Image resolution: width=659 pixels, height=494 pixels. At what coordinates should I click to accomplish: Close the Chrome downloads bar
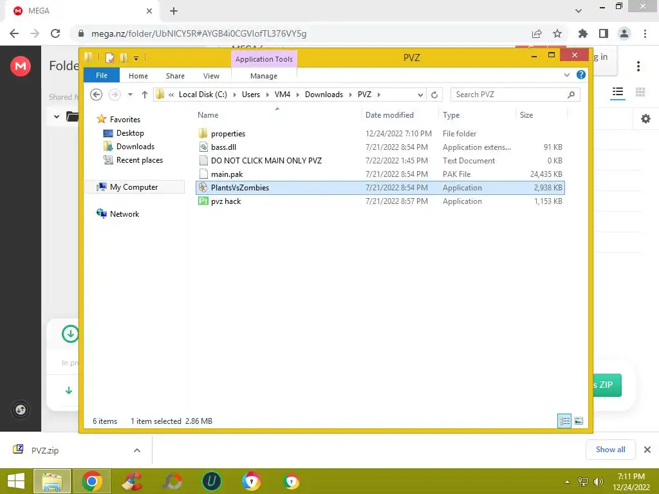(x=647, y=450)
